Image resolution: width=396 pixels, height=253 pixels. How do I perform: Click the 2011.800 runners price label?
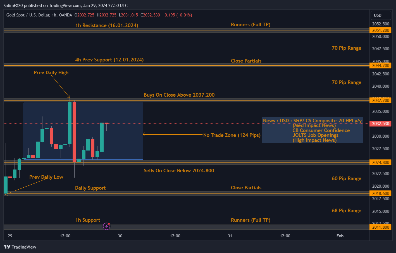(380, 227)
